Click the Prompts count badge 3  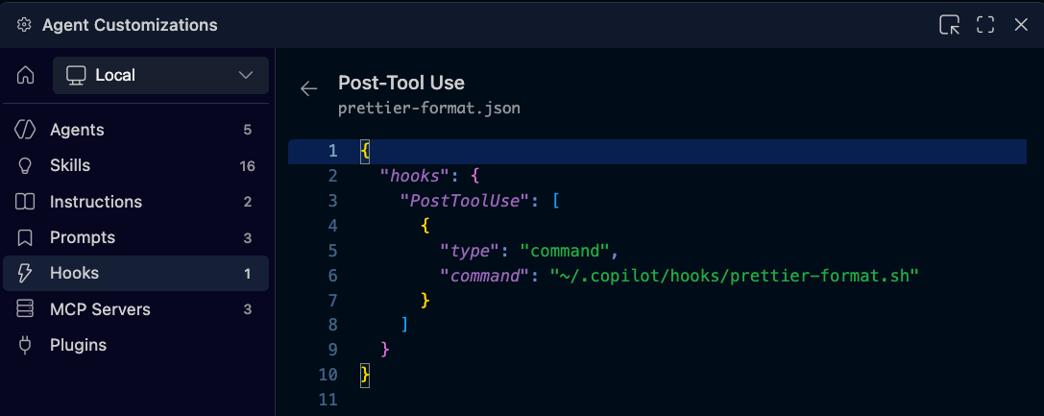(x=248, y=237)
